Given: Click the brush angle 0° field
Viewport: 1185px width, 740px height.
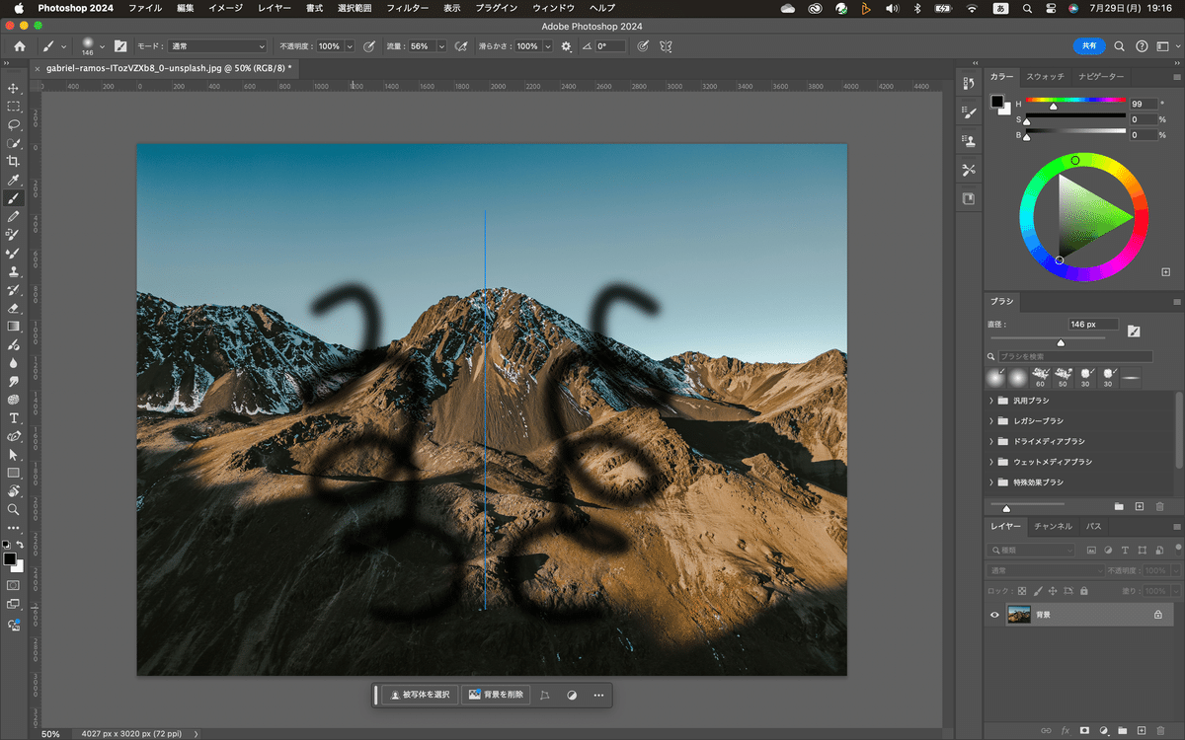Looking at the screenshot, I should 610,46.
